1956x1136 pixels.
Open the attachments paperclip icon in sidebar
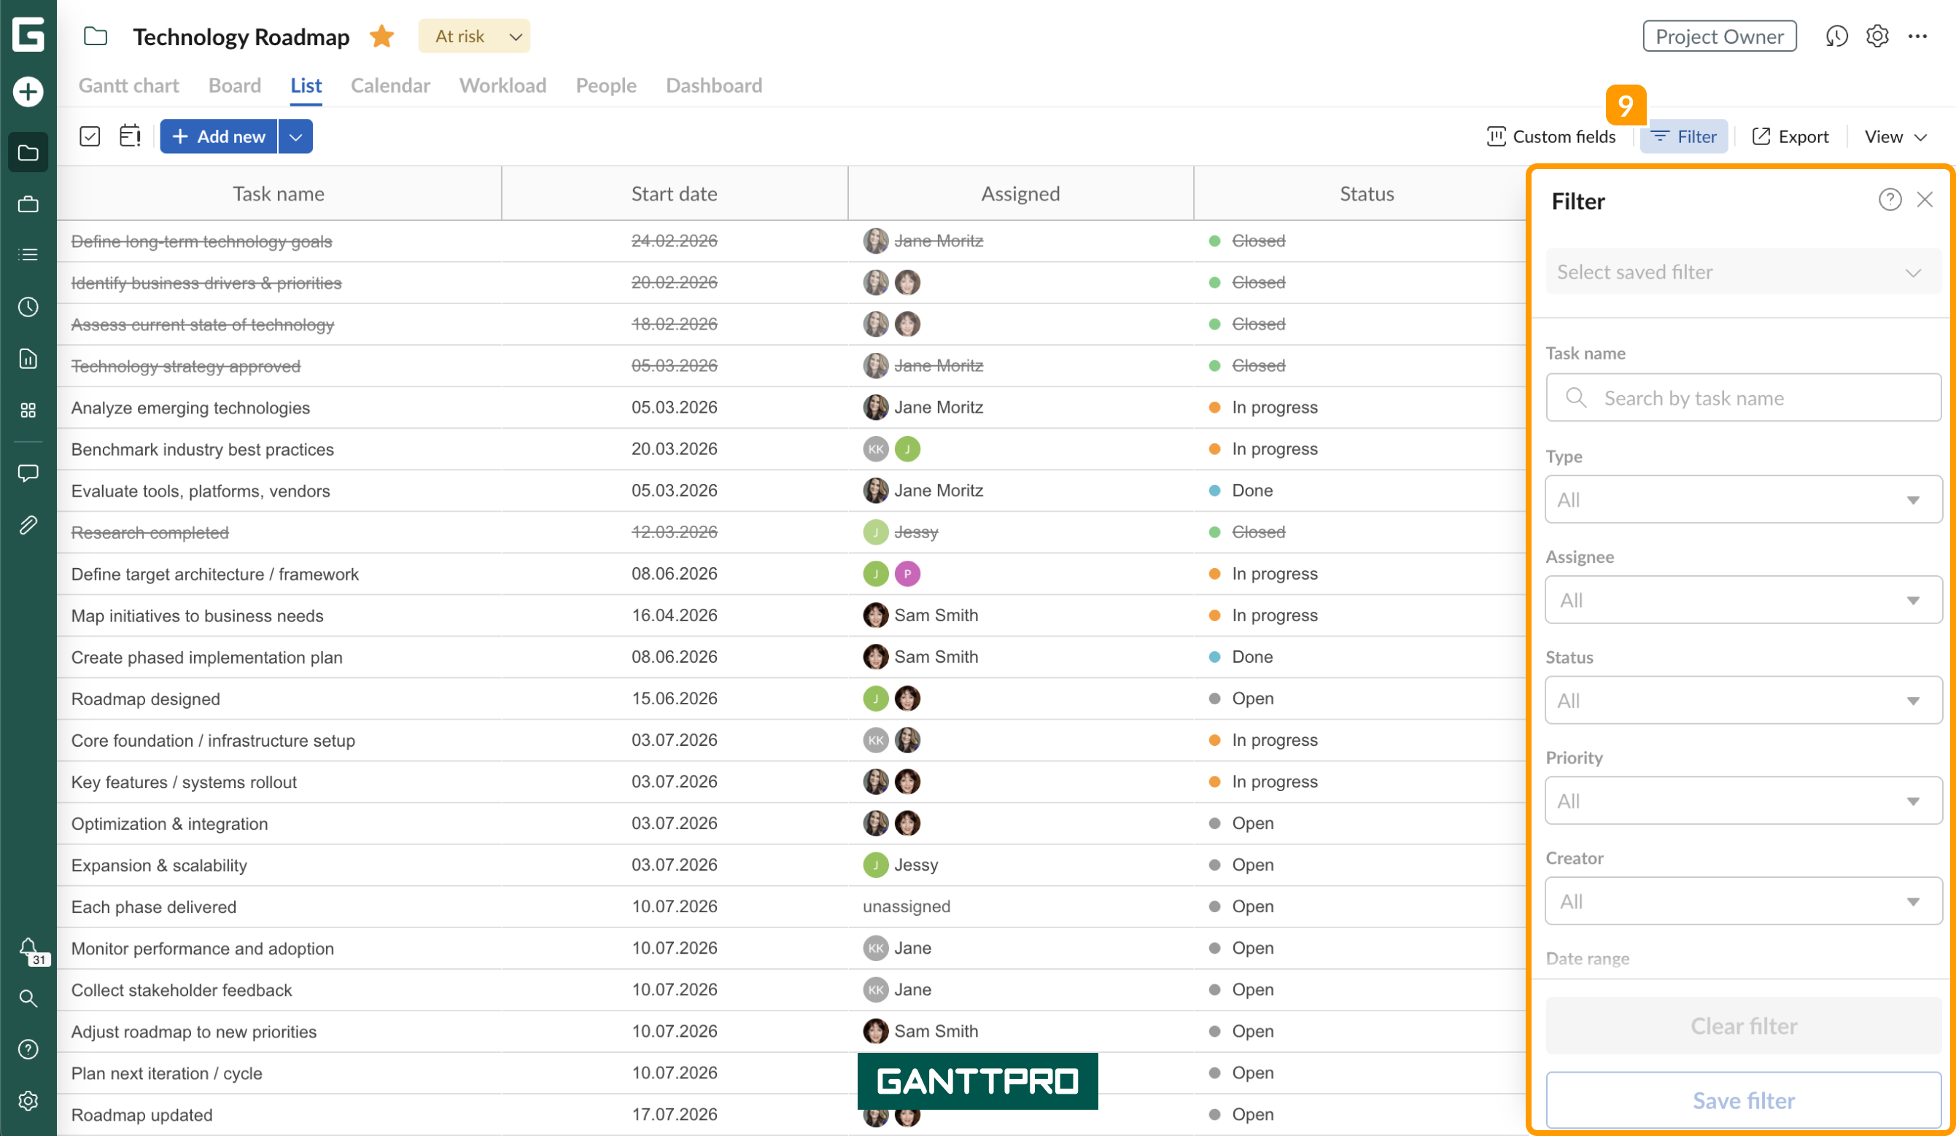(x=28, y=524)
